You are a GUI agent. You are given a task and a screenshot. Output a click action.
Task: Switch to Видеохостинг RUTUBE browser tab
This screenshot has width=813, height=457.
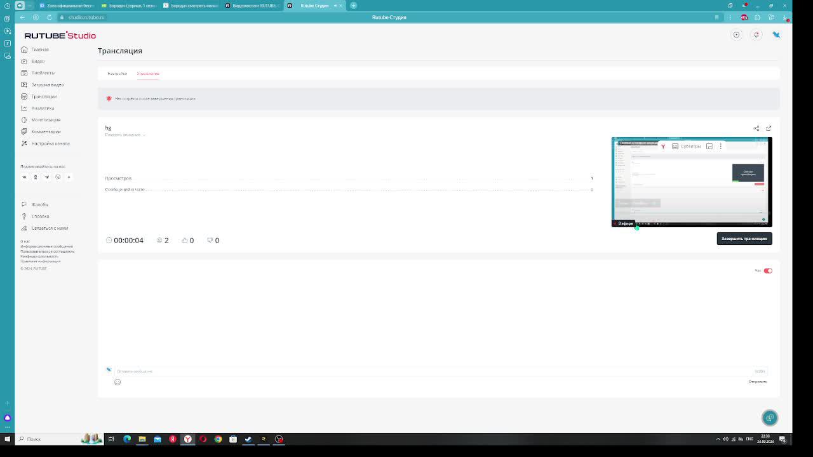[252, 6]
